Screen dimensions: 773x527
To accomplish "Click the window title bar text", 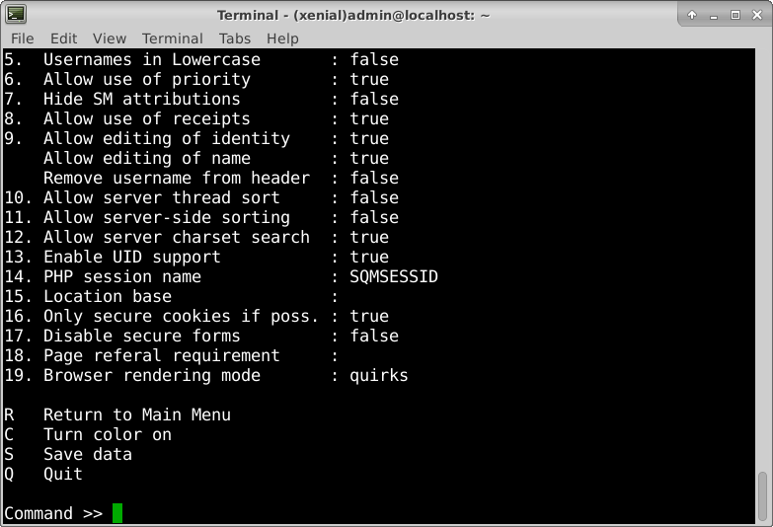I will [x=353, y=15].
